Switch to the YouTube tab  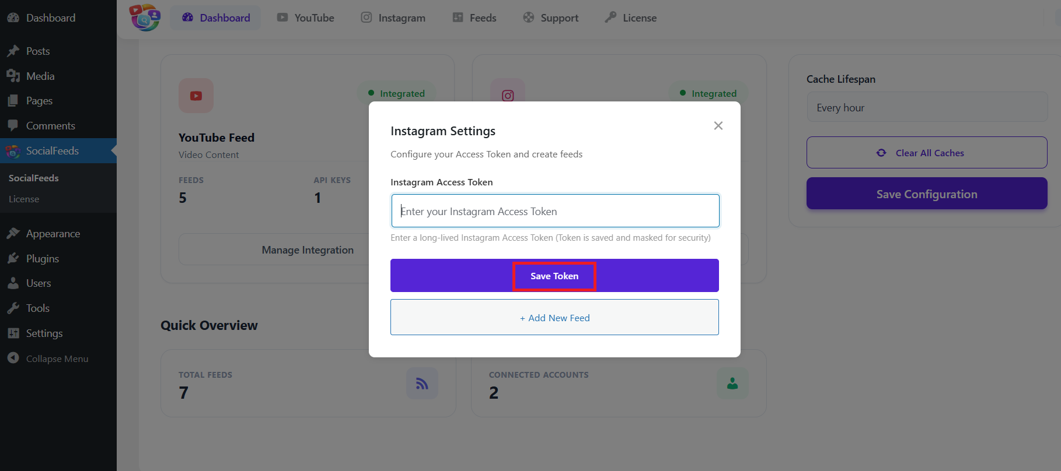coord(306,18)
